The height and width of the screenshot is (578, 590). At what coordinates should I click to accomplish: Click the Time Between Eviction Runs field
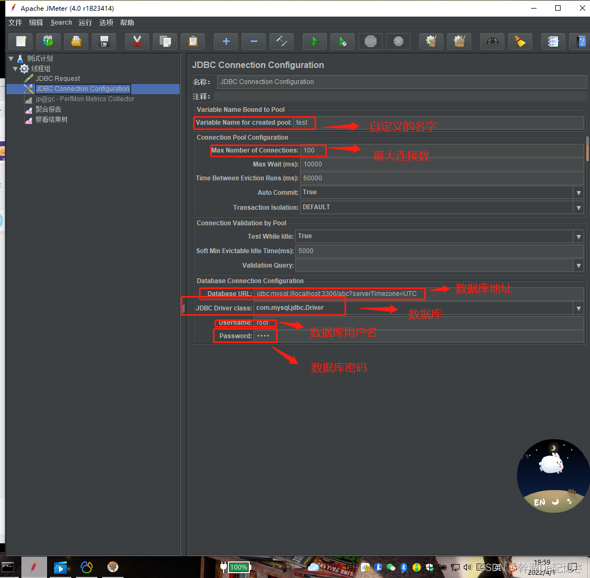pos(442,178)
